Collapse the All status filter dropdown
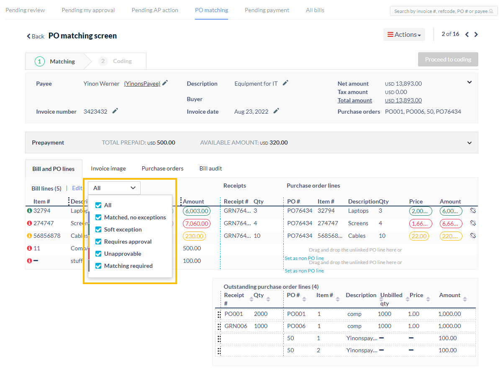 pyautogui.click(x=114, y=188)
